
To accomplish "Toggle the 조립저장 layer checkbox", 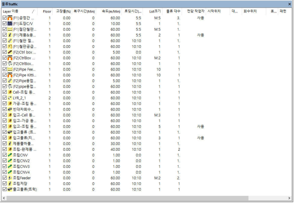I will coord(5,183).
